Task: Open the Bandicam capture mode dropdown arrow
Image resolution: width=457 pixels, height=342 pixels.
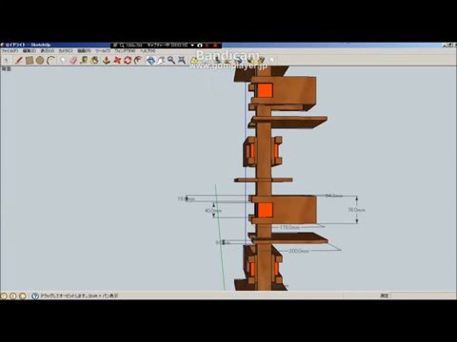Action: (192, 46)
